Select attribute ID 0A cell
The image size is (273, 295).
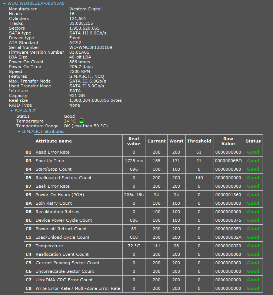point(29,203)
